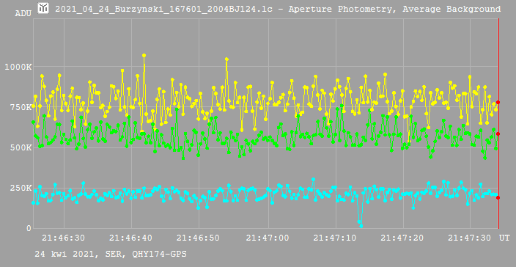Click the 21:47:10 time label
Screen dimensions: 516x267
pyautogui.click(x=336, y=238)
